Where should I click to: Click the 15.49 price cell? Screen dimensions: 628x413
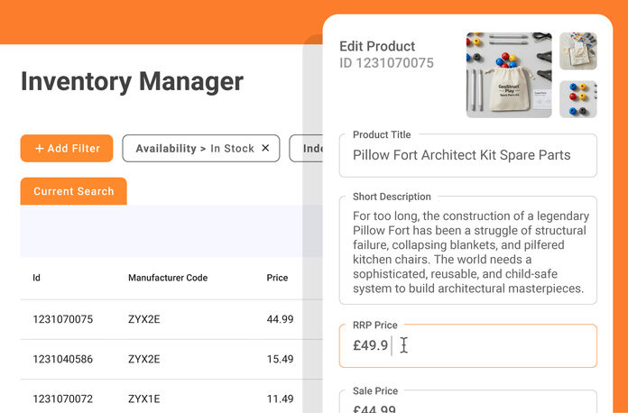(x=281, y=359)
